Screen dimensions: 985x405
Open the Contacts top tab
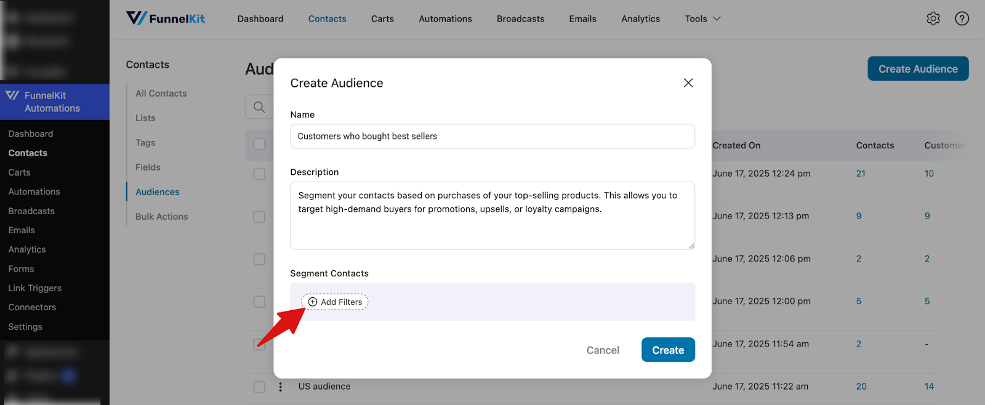pos(327,18)
